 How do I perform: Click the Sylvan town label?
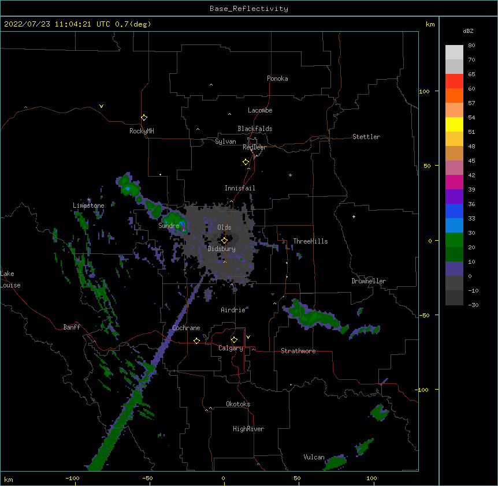coord(225,141)
